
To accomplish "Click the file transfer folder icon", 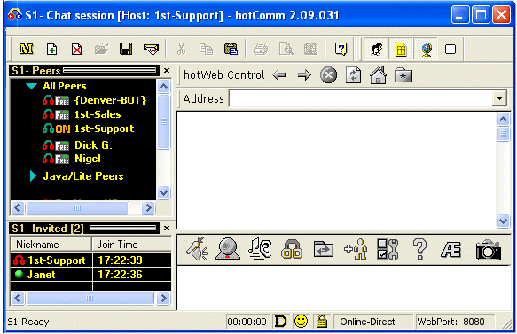I will pyautogui.click(x=323, y=249).
